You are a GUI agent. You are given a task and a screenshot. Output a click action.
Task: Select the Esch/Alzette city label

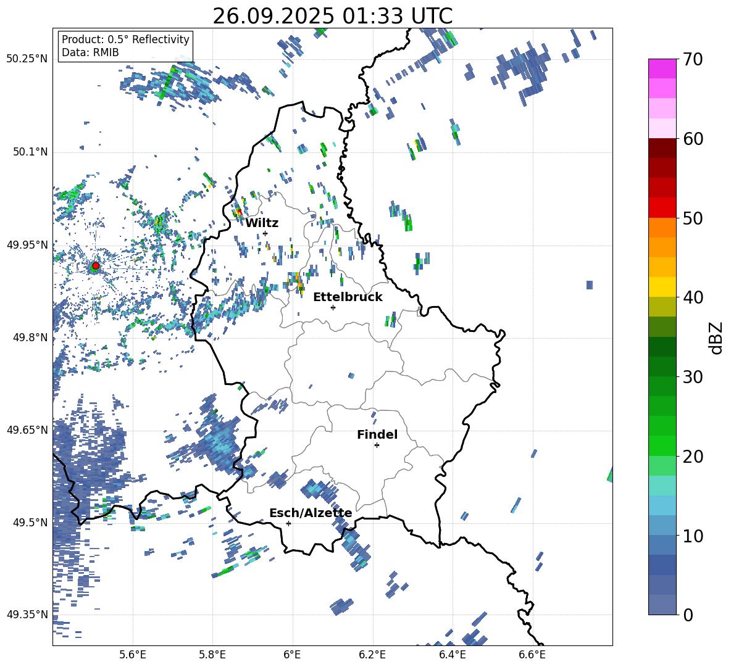point(311,513)
